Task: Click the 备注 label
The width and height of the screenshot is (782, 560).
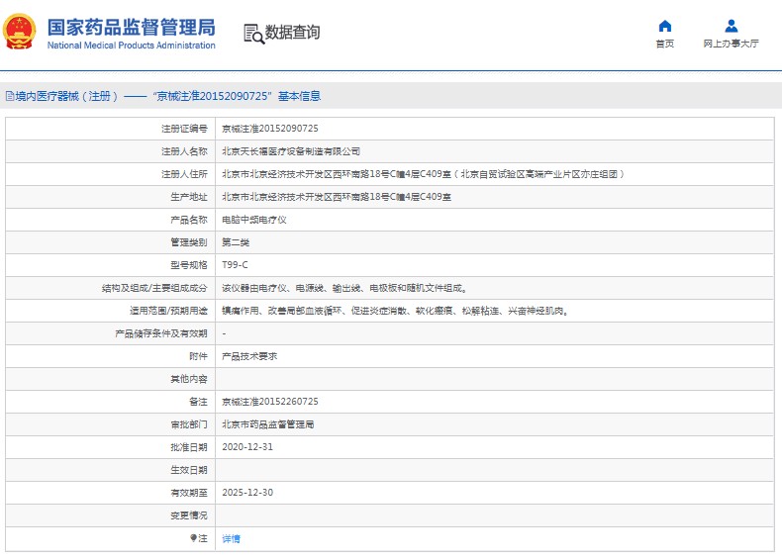Action: tap(198, 402)
